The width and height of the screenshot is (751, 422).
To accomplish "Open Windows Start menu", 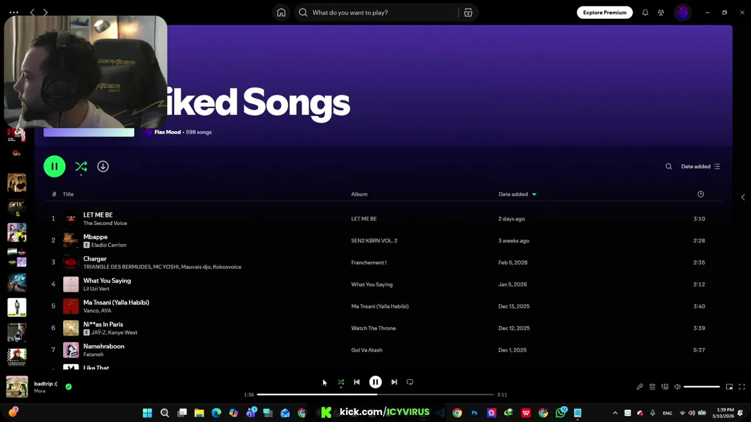I will 147,413.
